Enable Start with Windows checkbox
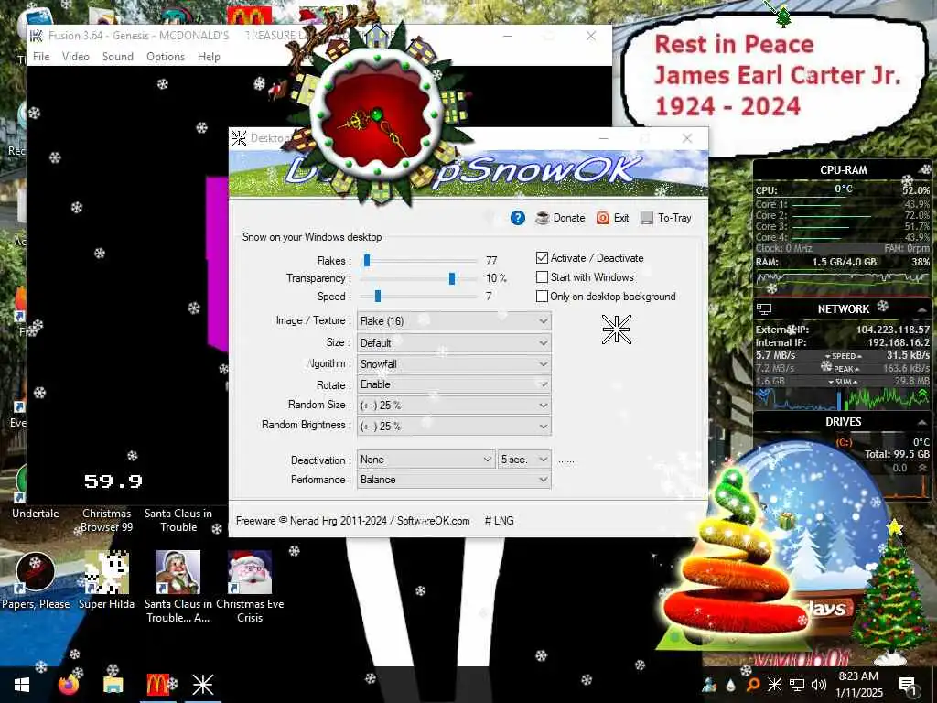This screenshot has height=703, width=937. [x=542, y=276]
